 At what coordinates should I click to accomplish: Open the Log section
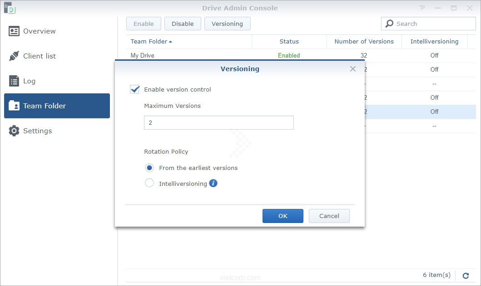pyautogui.click(x=29, y=81)
